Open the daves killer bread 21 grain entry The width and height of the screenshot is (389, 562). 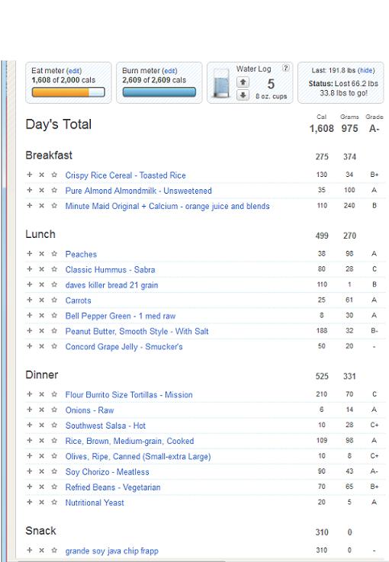[111, 285]
